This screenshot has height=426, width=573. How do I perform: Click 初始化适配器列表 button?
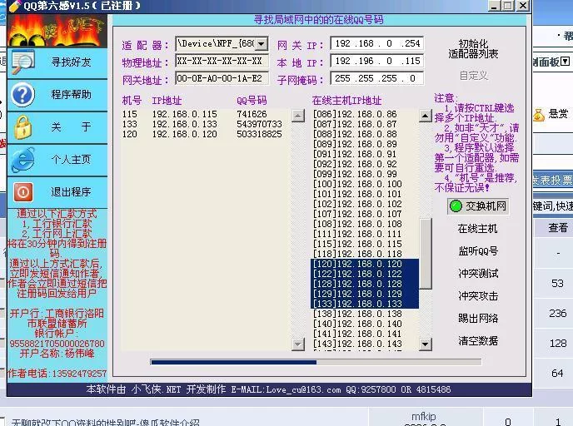tap(473, 49)
